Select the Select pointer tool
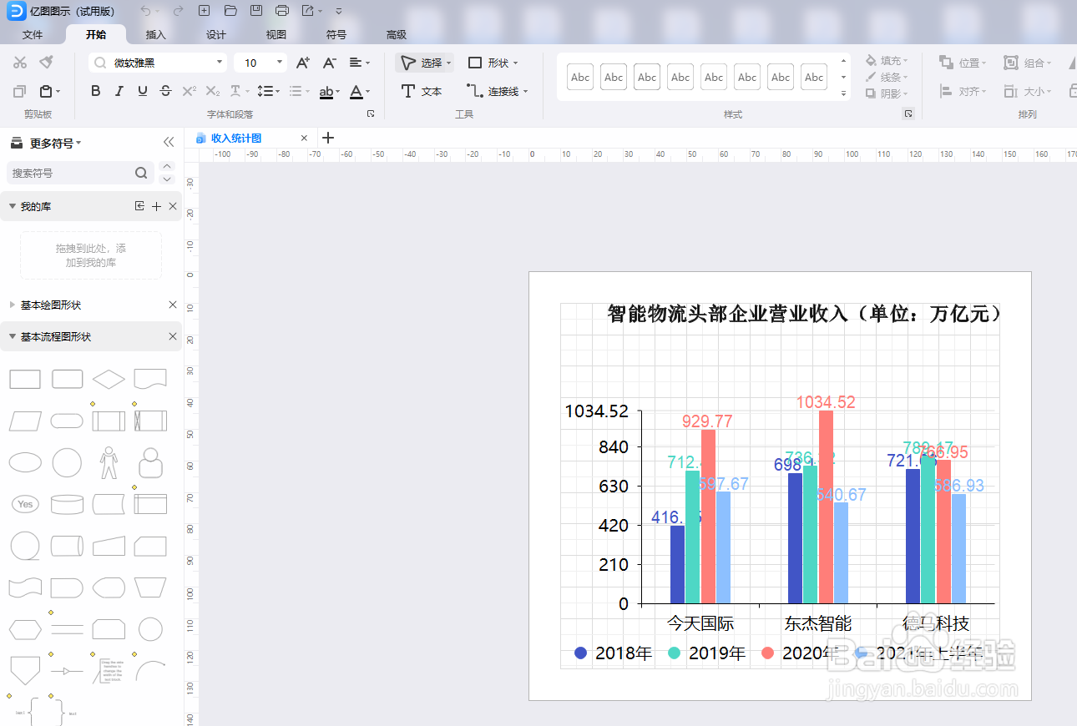This screenshot has height=726, width=1077. (425, 63)
